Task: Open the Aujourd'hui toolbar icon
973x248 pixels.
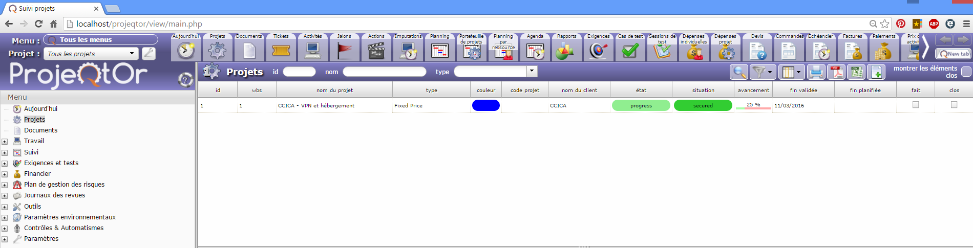Action: click(186, 50)
